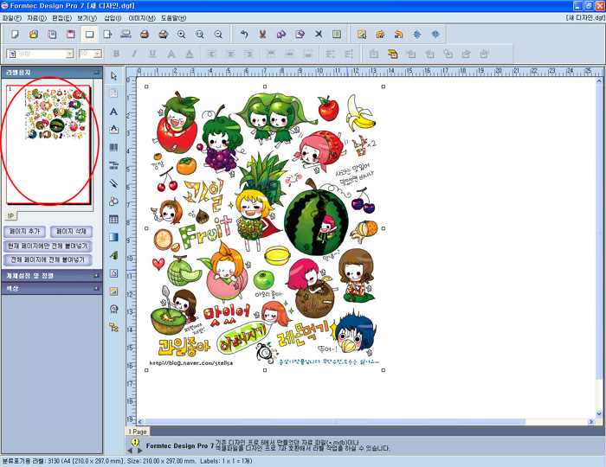
Task: Flip the object horizontally
Action: tap(435, 35)
